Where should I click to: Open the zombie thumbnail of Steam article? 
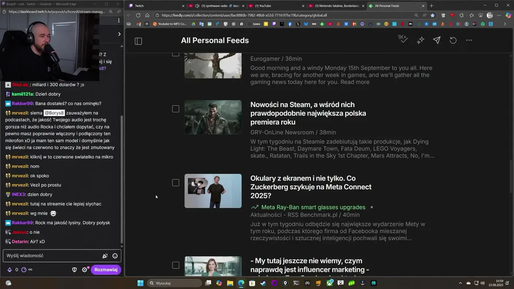(x=213, y=117)
